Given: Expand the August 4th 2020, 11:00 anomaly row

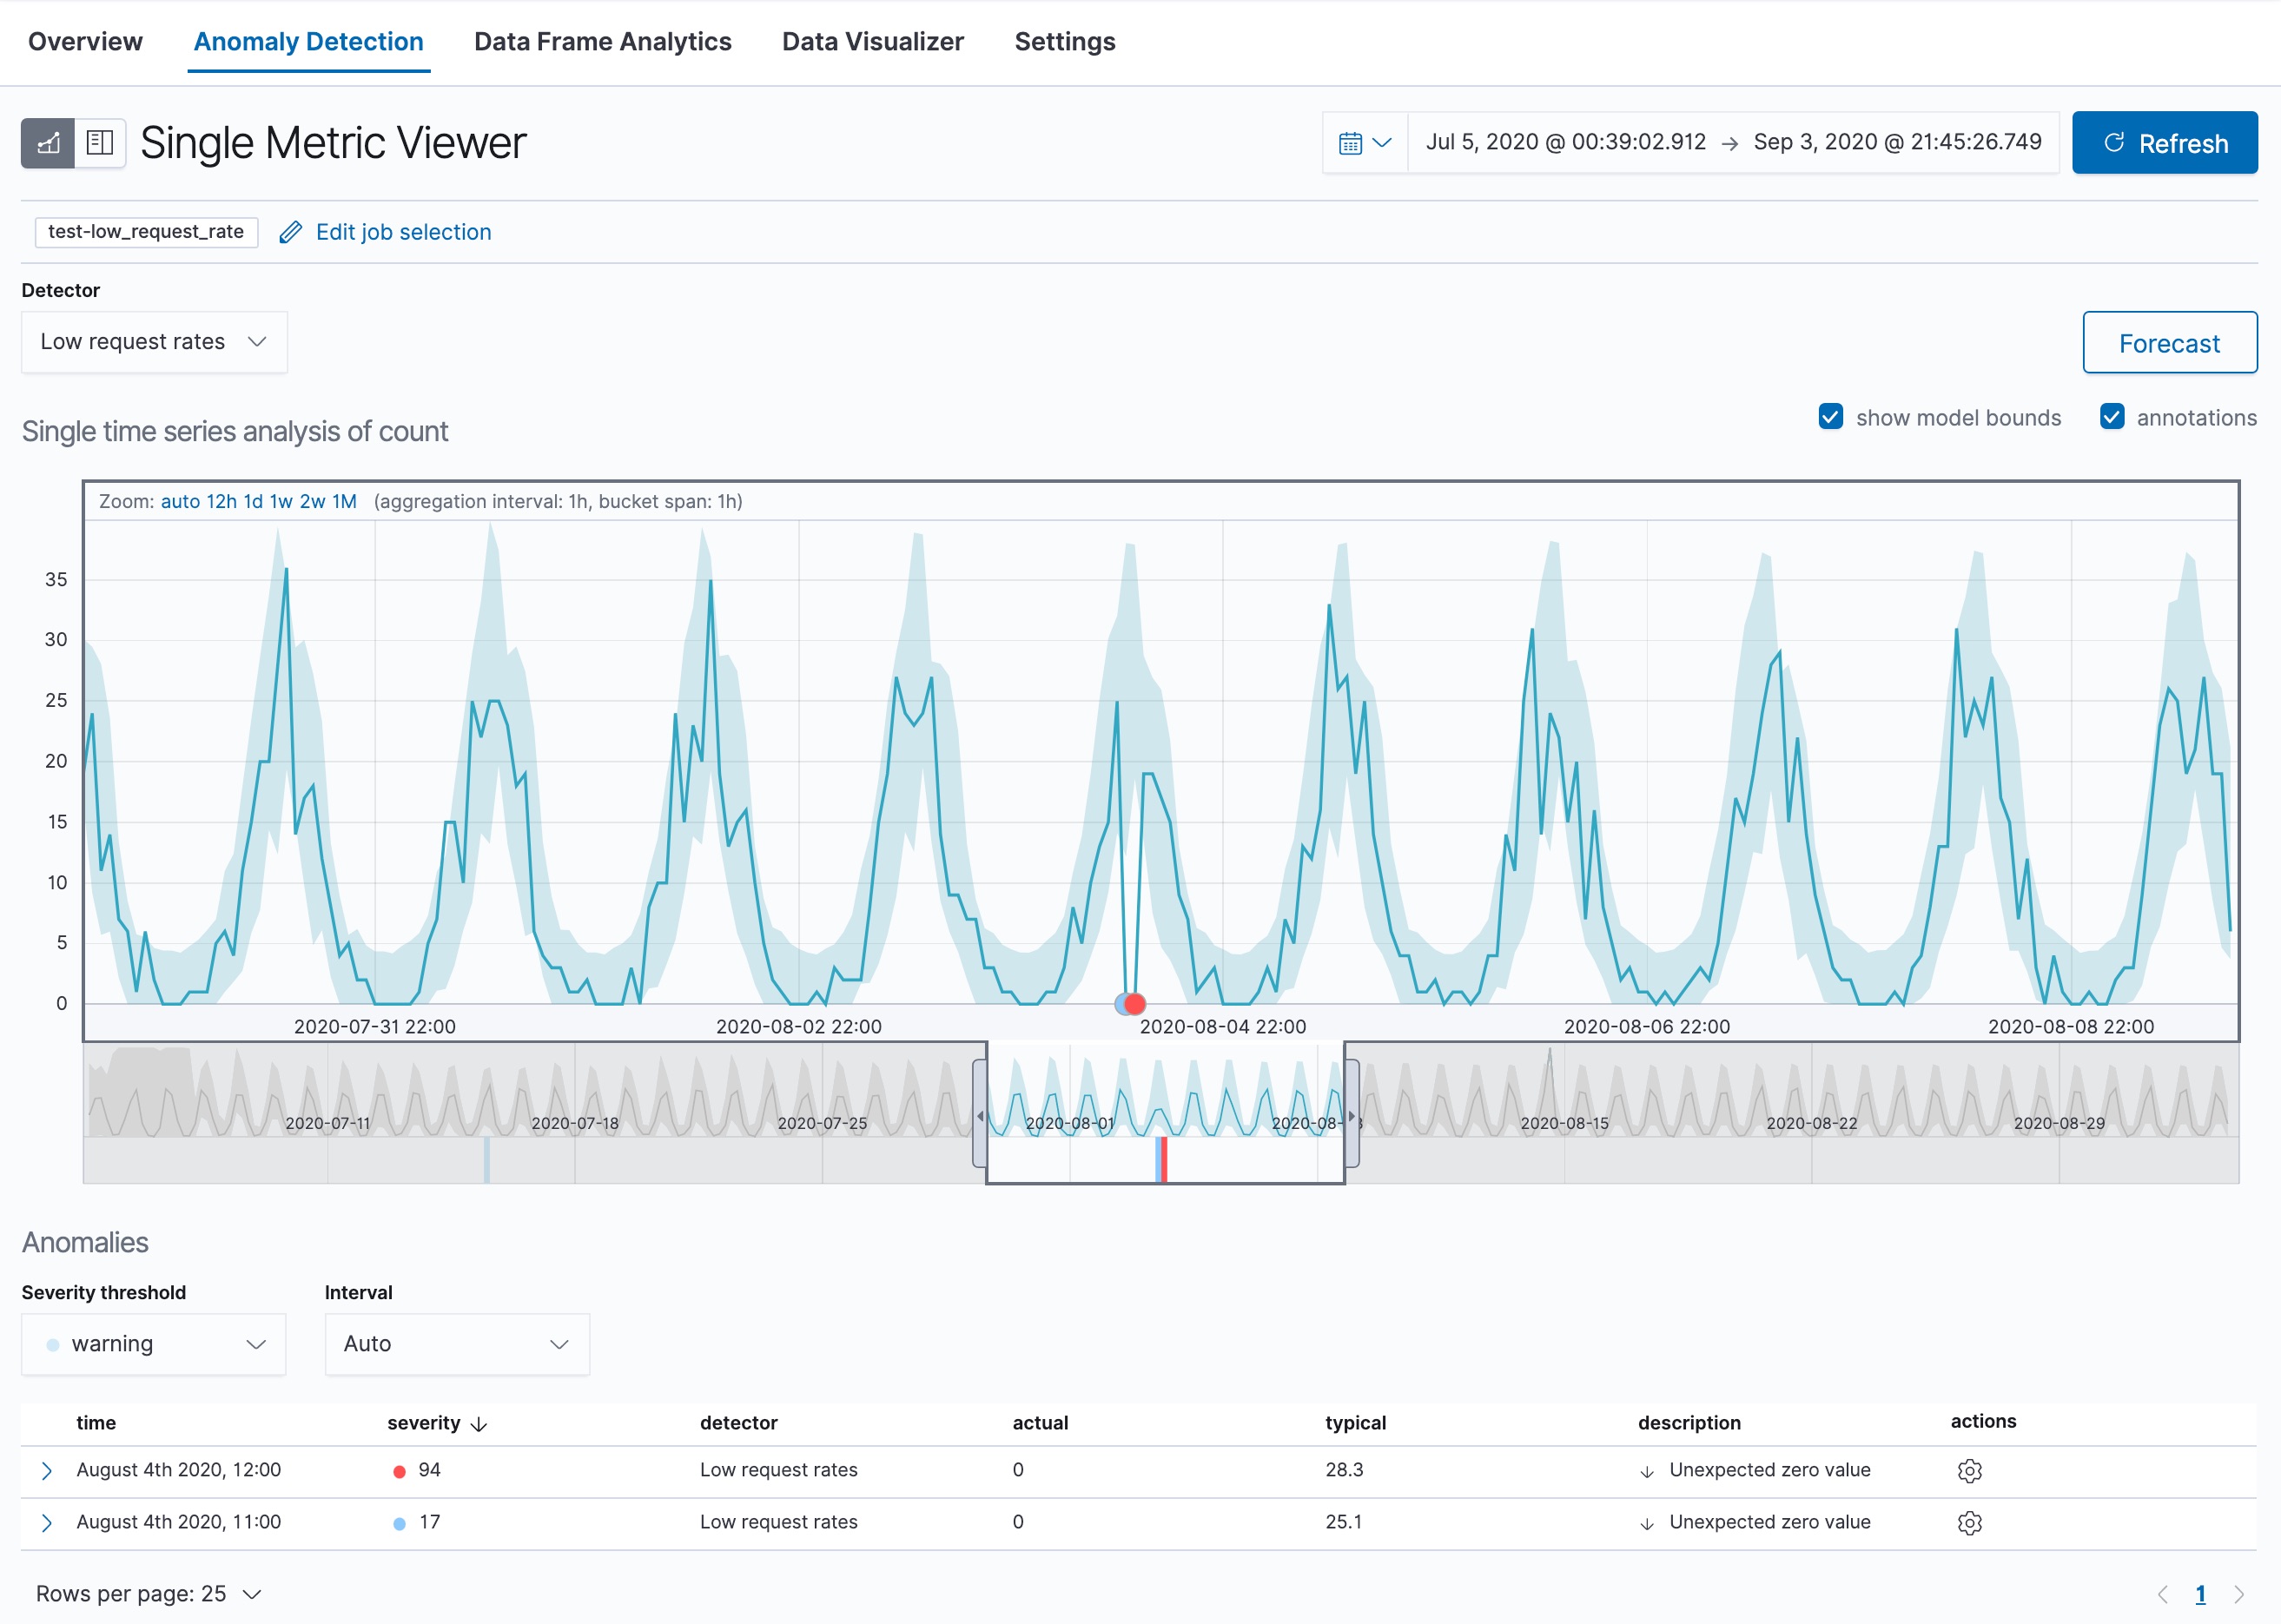Looking at the screenshot, I should pyautogui.click(x=46, y=1522).
